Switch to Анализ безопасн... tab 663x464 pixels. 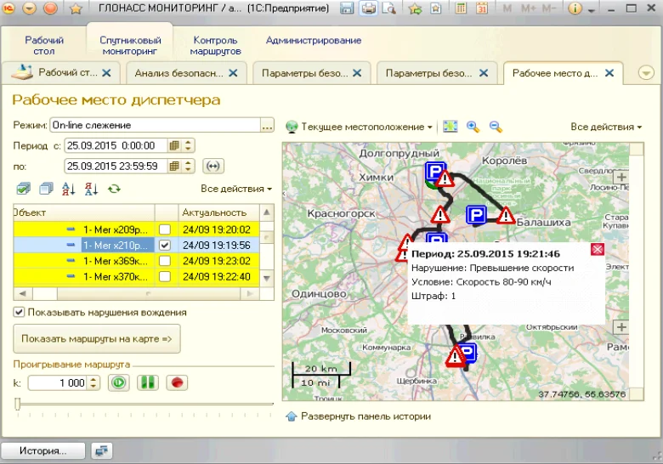178,73
